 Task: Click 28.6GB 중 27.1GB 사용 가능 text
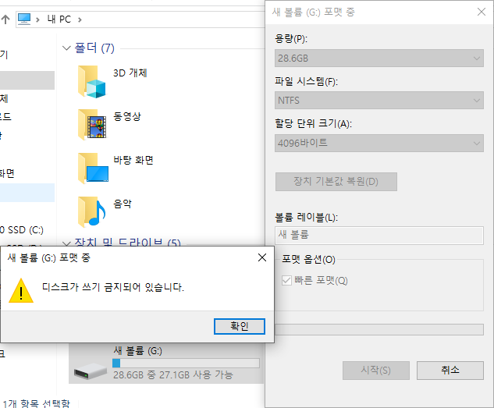[173, 375]
